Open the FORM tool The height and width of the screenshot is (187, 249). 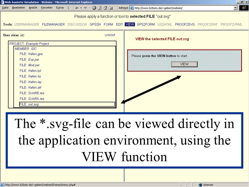click(108, 24)
